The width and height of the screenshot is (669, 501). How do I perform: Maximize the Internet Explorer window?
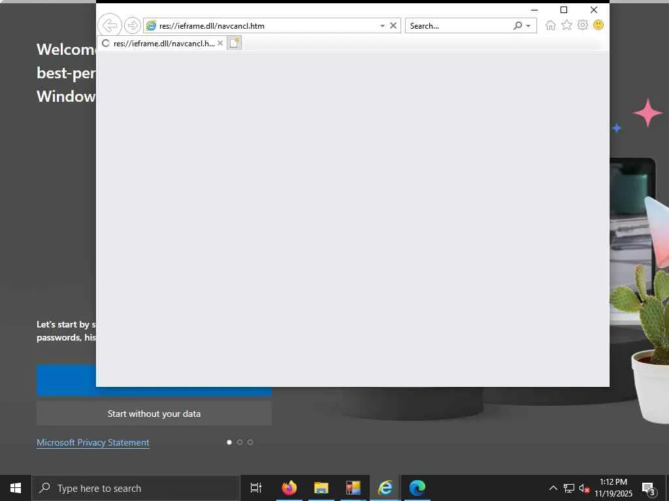coord(564,10)
